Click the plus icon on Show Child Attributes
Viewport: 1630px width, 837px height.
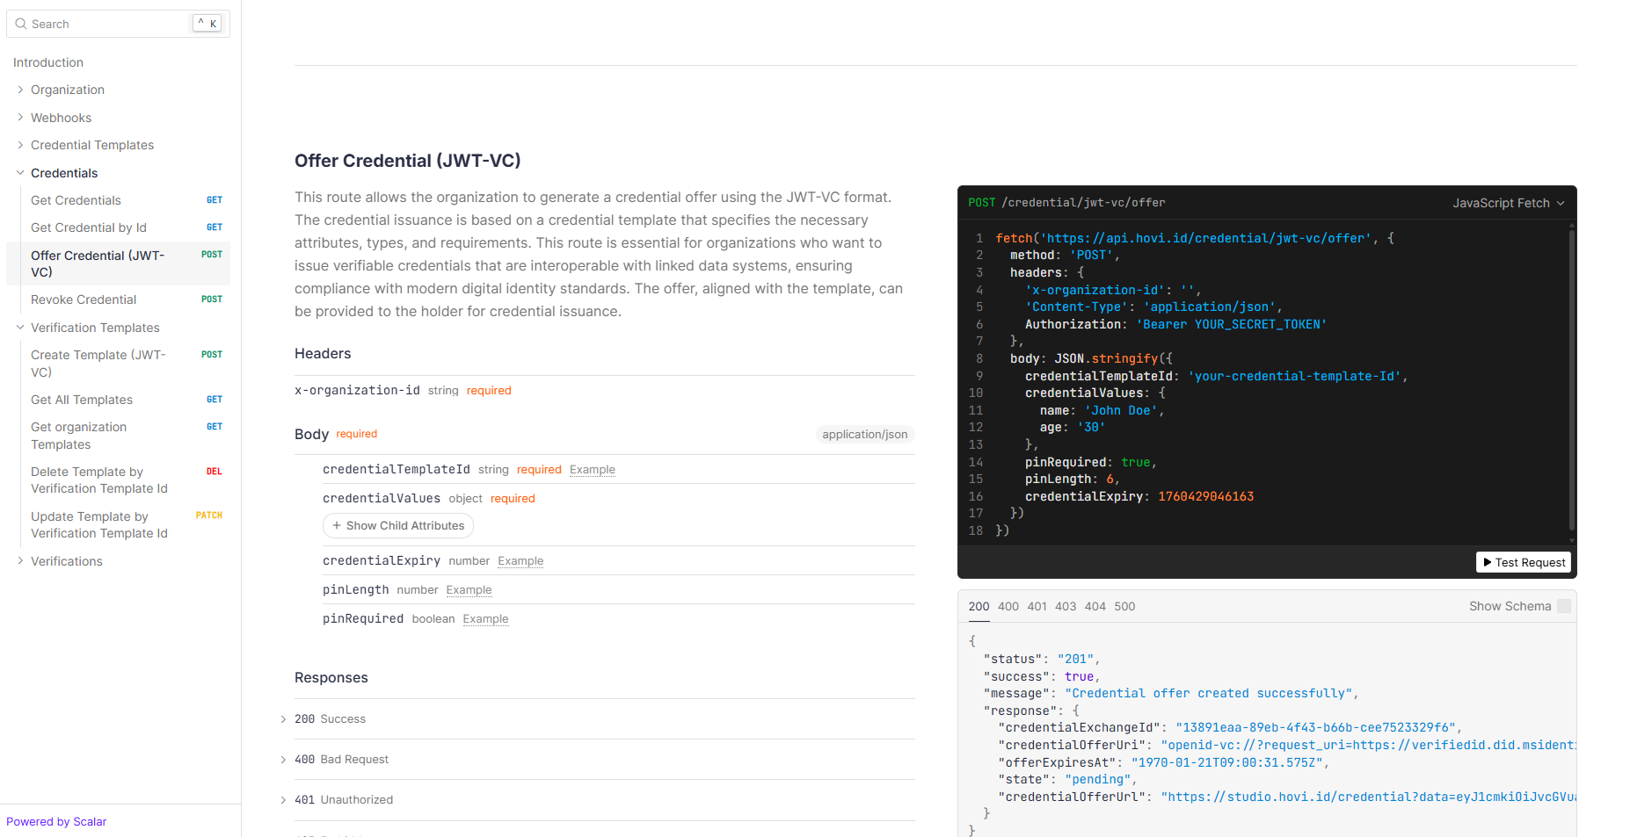click(337, 526)
